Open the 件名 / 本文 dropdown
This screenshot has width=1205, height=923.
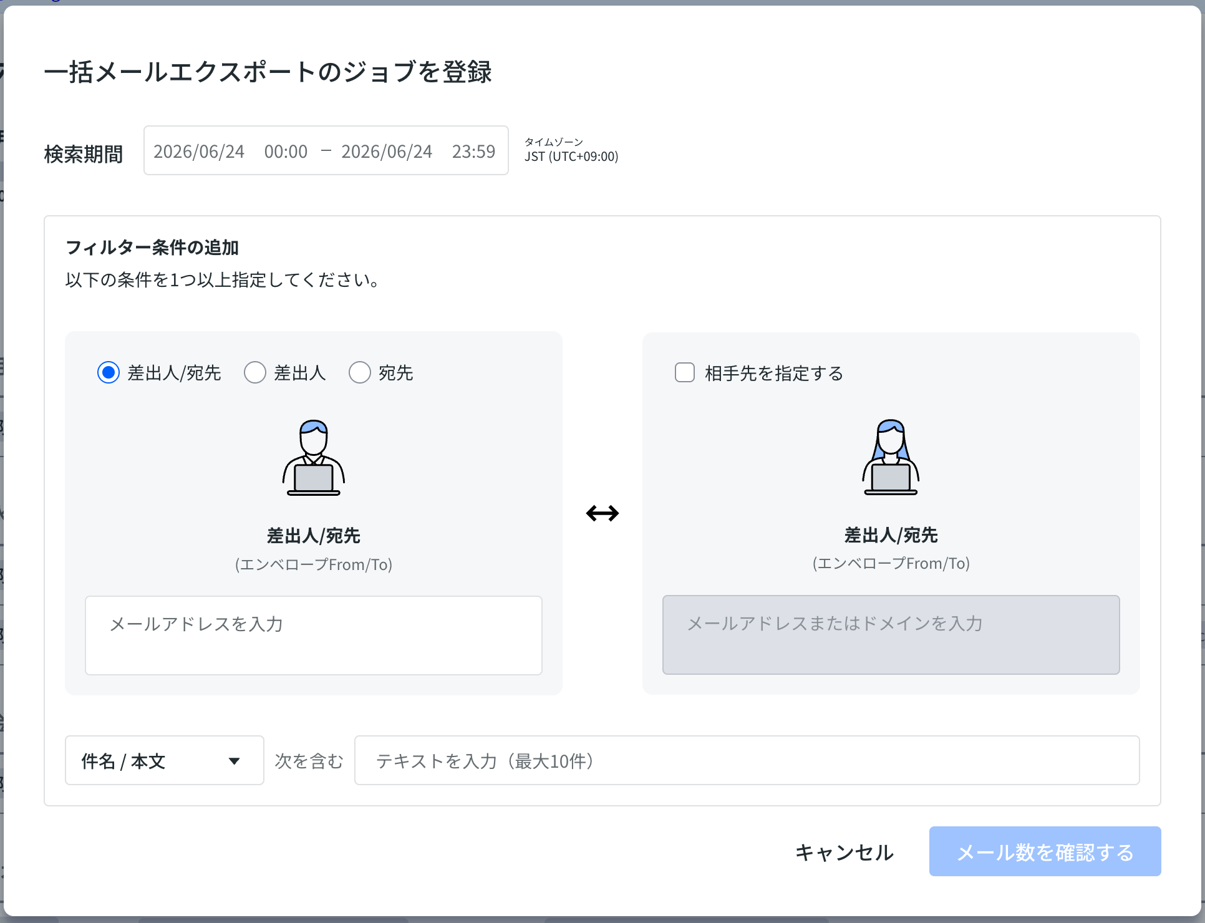point(165,760)
